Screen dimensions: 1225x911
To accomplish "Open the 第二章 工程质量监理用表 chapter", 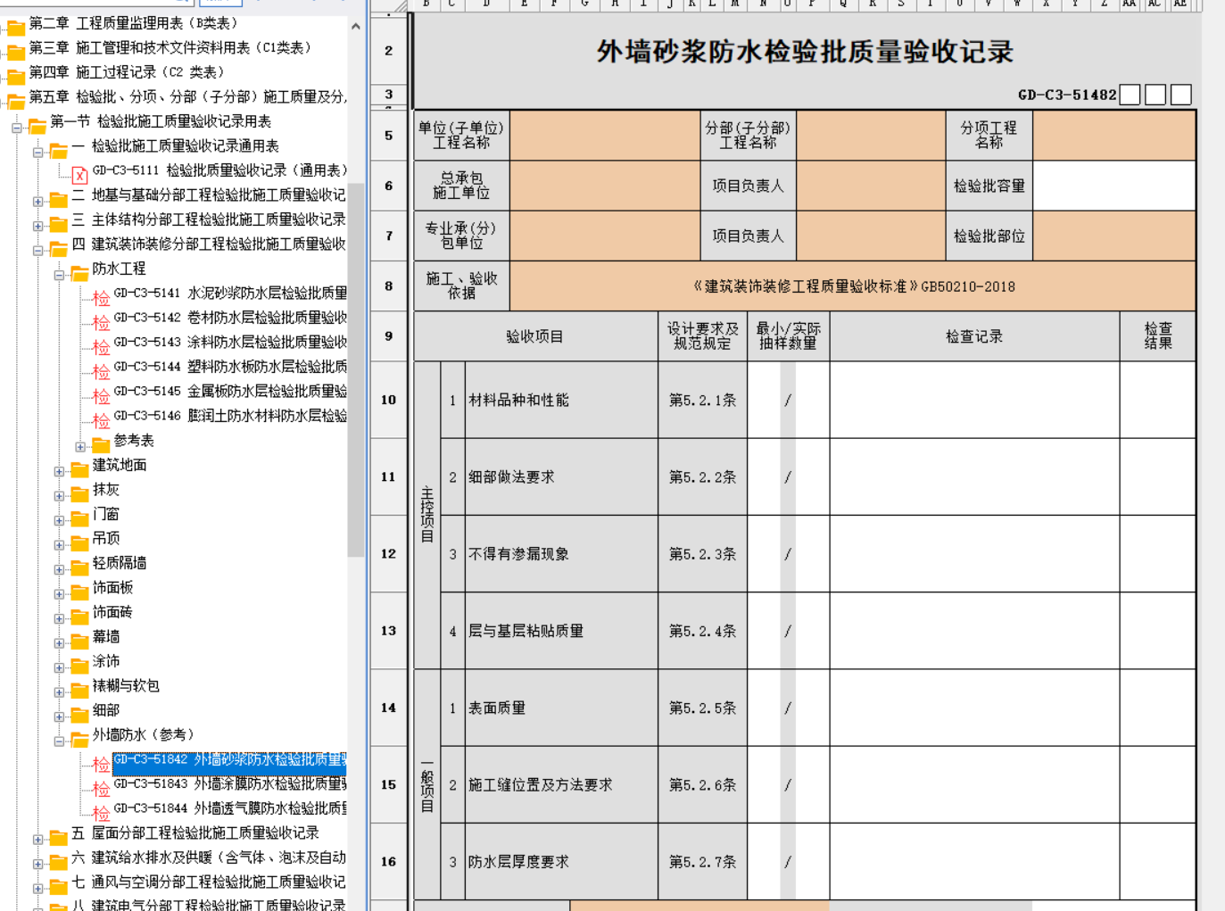I will tap(134, 23).
